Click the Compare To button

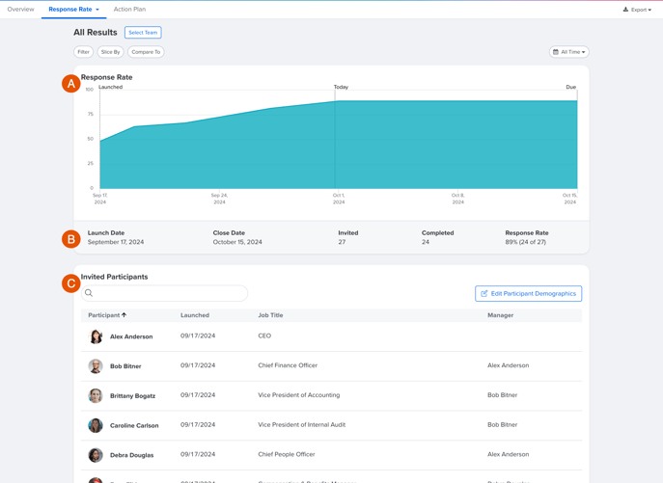pos(146,52)
